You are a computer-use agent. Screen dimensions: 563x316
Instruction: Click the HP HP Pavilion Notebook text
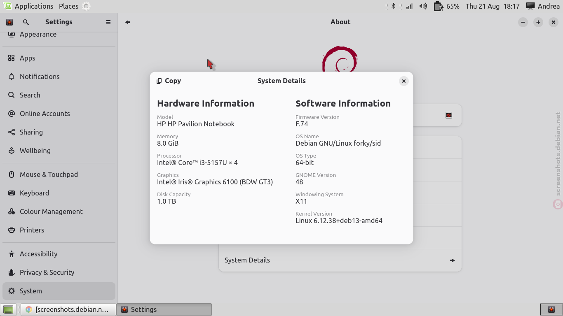click(196, 124)
